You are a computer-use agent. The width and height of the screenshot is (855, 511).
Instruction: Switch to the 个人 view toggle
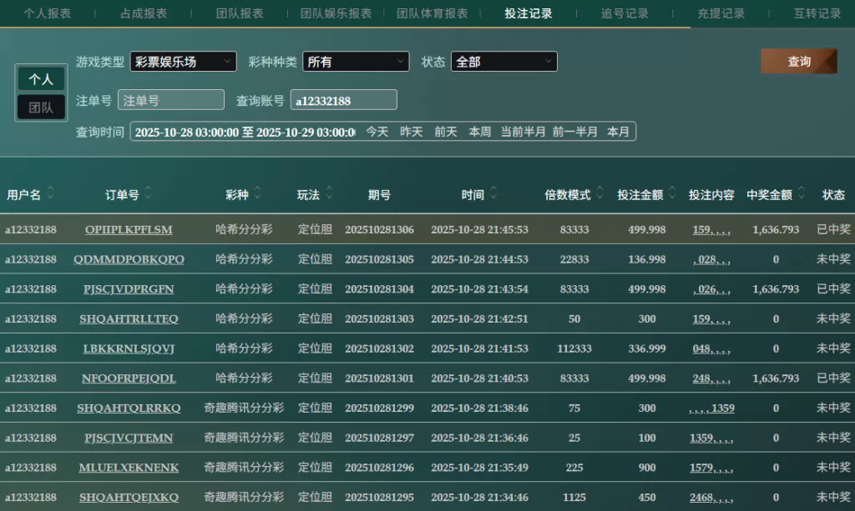41,79
